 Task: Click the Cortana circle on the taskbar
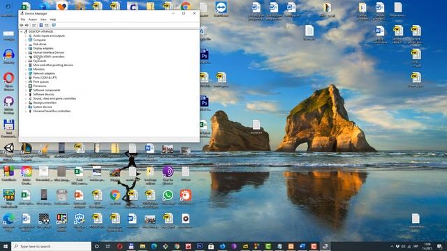(x=96, y=246)
